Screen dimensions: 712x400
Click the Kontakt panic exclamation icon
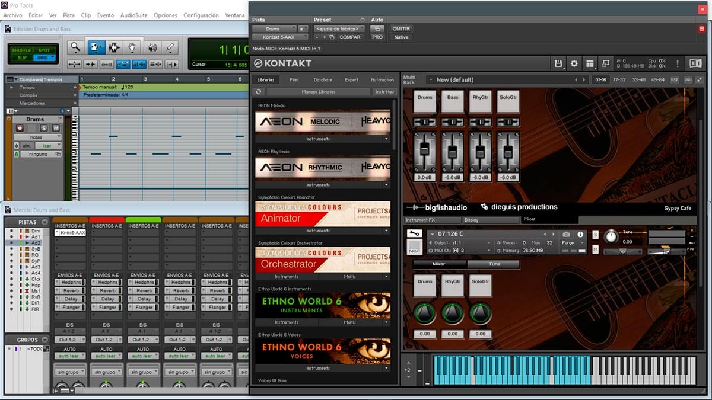tap(676, 63)
